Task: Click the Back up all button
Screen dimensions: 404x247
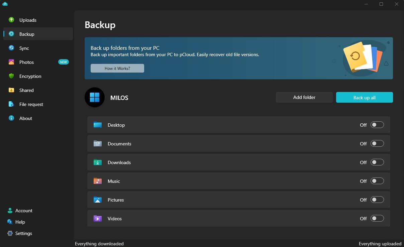Action: coord(364,97)
